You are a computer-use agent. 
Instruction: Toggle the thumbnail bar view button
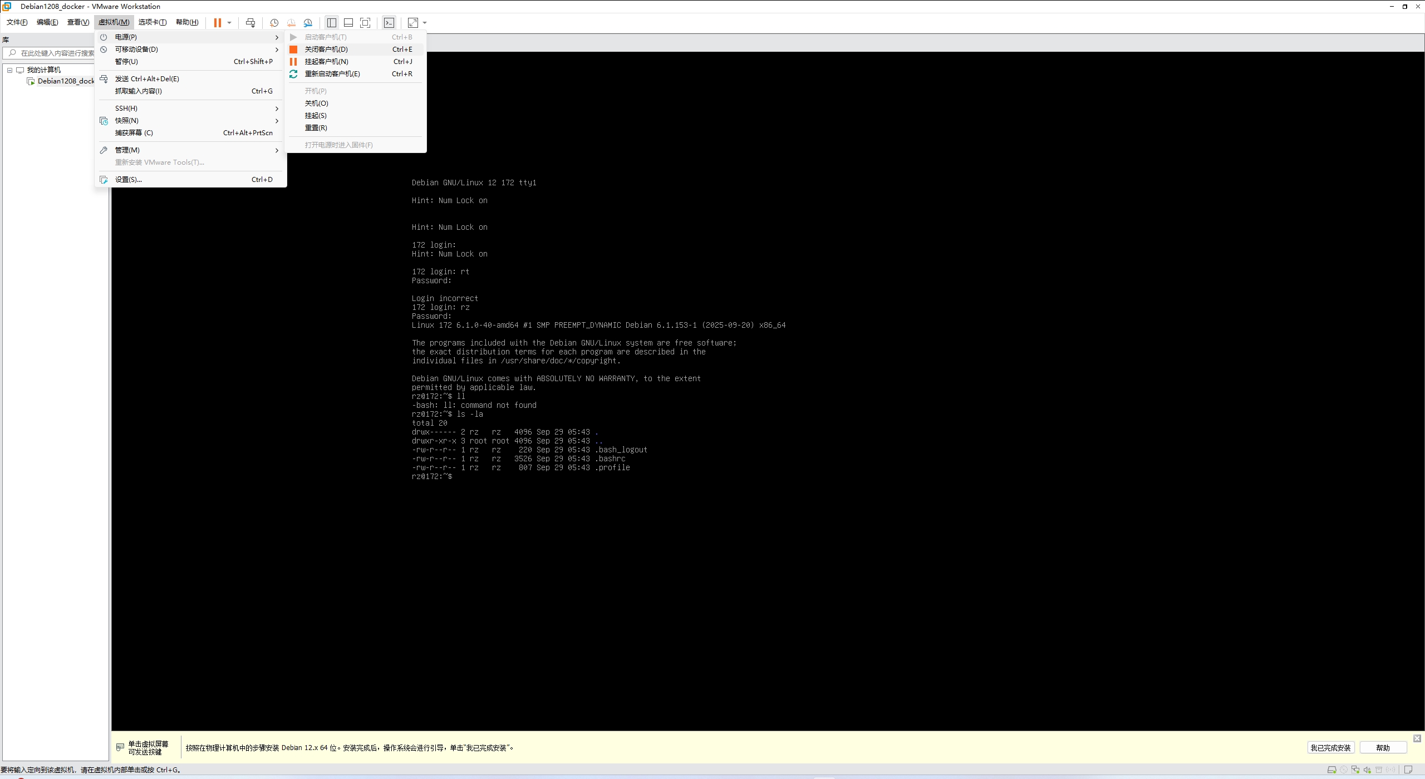pyautogui.click(x=348, y=23)
